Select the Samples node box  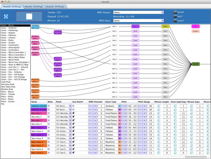196,31
